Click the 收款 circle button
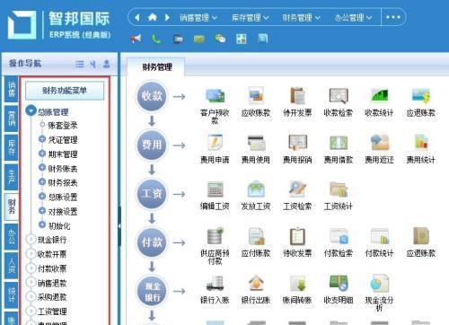Viewport: 449px width, 325px height. (152, 96)
